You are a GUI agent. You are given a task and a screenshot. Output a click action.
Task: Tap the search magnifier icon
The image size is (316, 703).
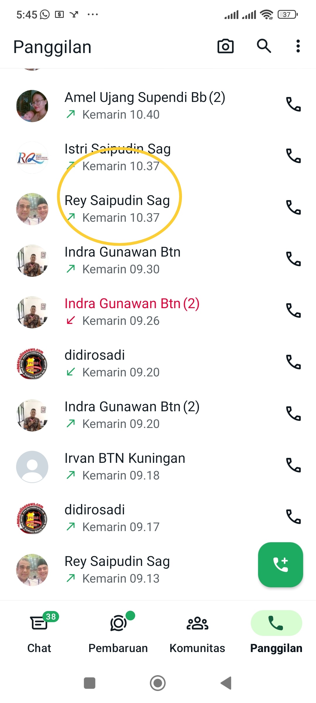click(264, 46)
